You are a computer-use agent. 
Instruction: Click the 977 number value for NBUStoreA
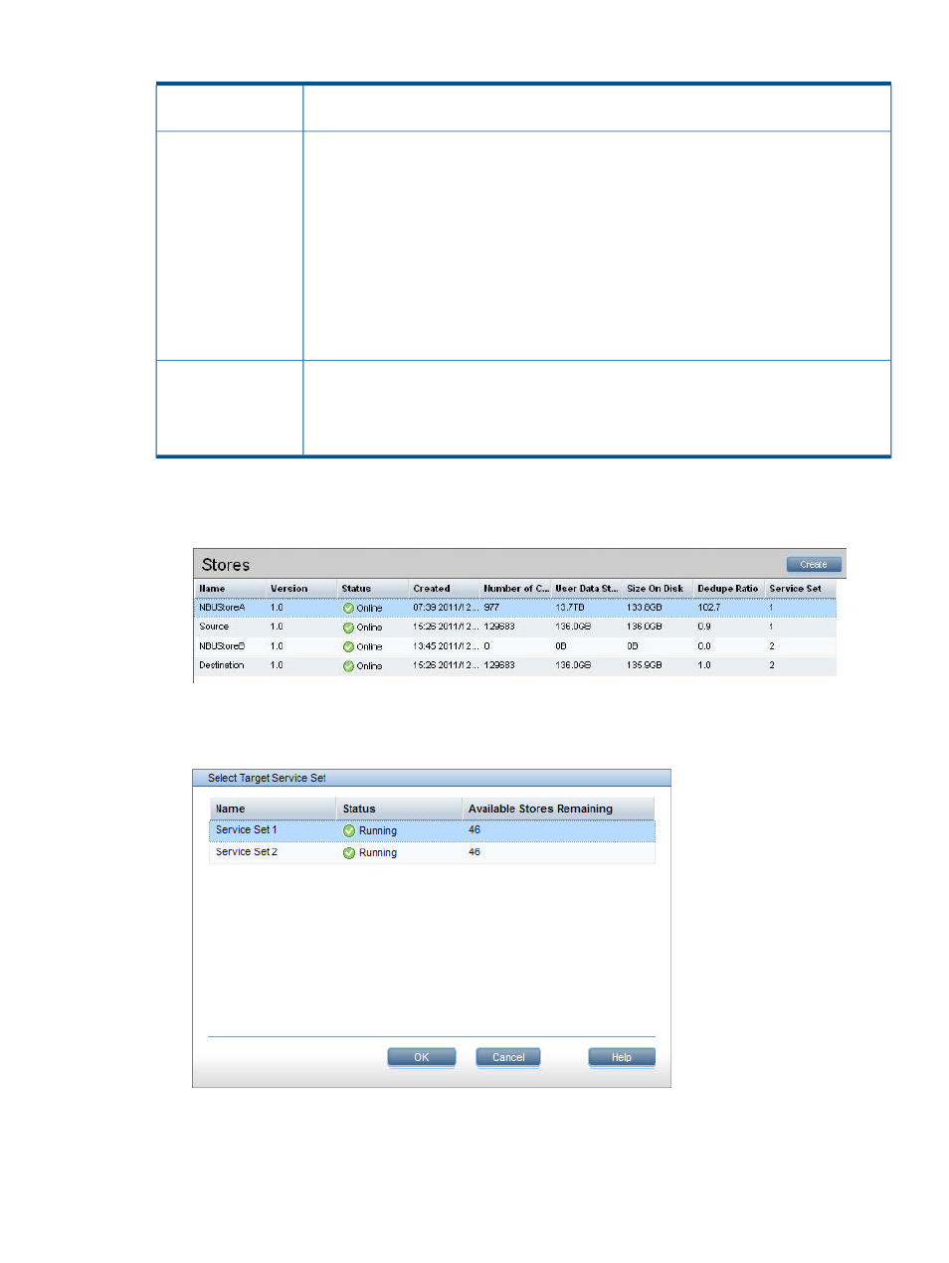click(491, 608)
